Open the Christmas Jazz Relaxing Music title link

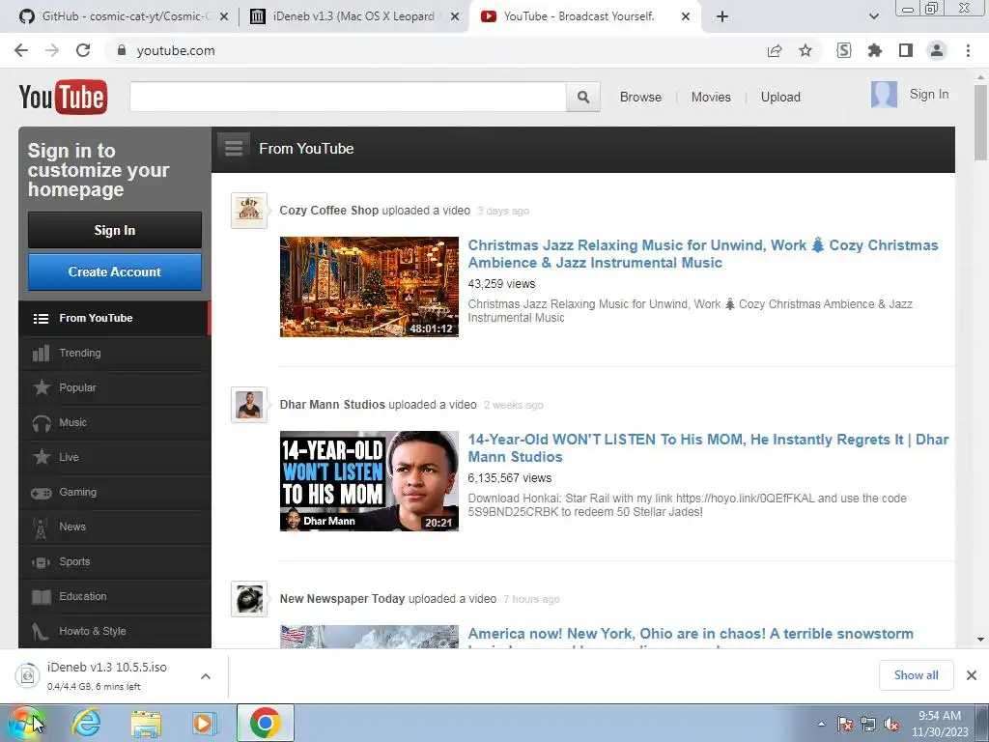point(703,254)
